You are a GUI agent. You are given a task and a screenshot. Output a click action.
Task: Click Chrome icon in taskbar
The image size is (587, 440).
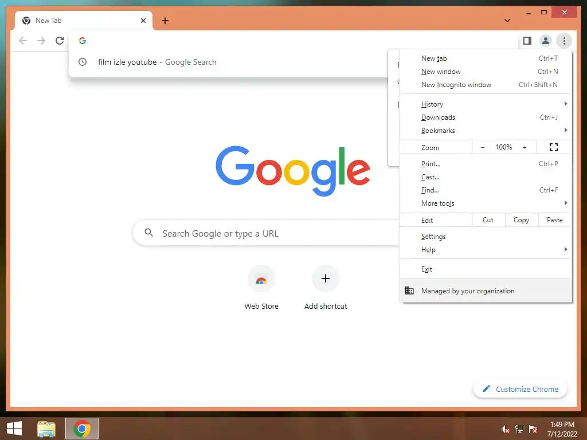(82, 429)
